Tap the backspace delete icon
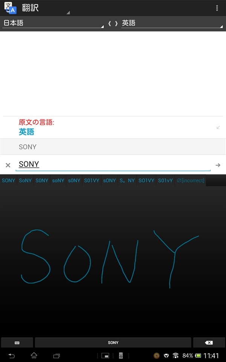This screenshot has width=226, height=362. click(209, 343)
